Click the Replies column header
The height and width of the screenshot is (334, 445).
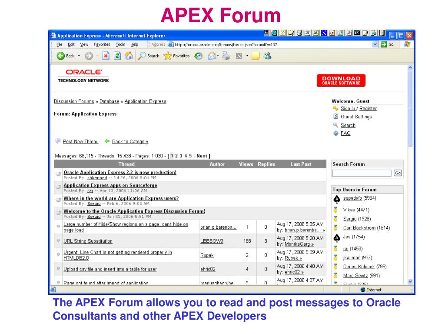click(266, 164)
